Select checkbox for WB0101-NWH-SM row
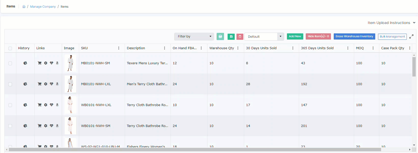The width and height of the screenshot is (418, 153). (x=10, y=126)
